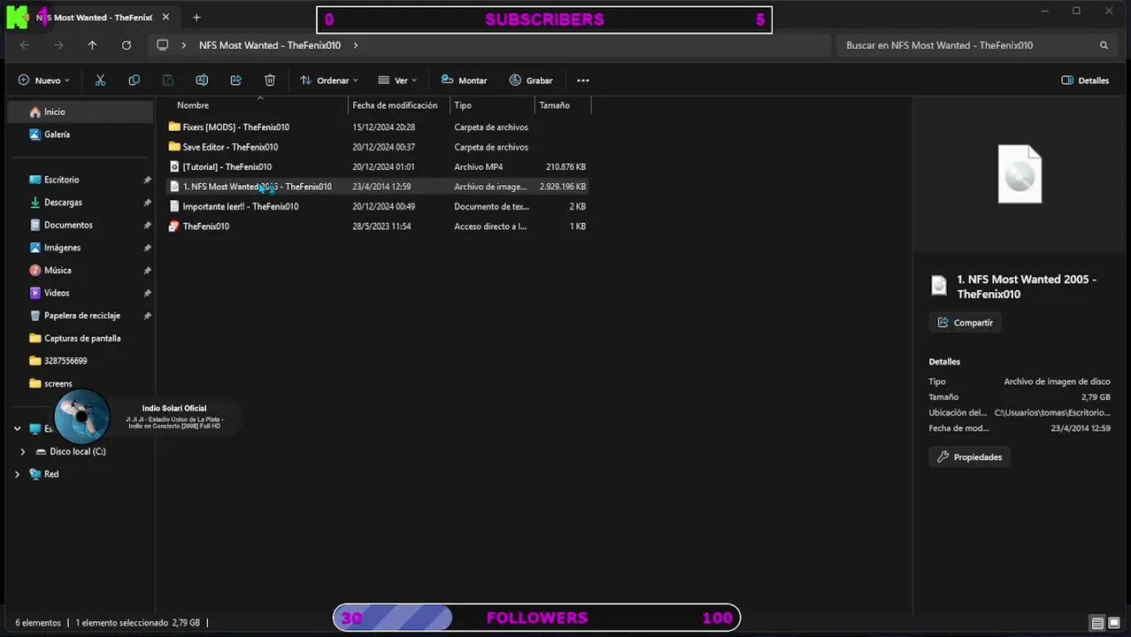Open the 3287556699 folder in sidebar

coord(65,361)
